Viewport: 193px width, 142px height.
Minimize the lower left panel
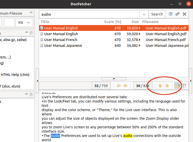tap(26, 94)
